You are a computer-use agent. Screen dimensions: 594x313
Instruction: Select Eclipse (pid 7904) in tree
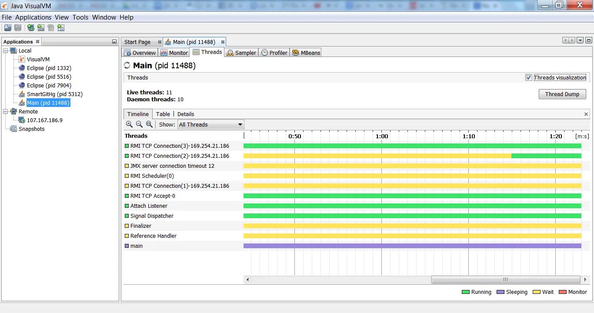pyautogui.click(x=49, y=85)
